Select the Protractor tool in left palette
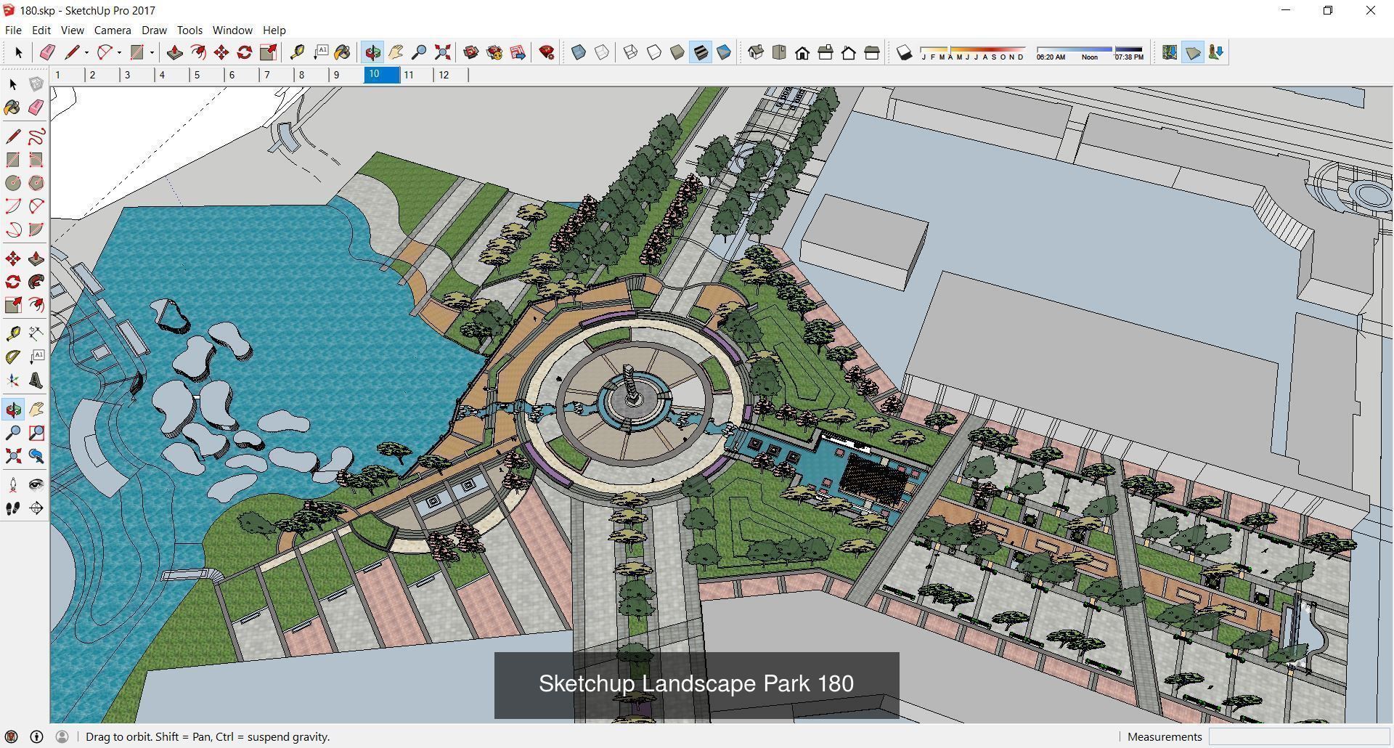Viewport: 1394px width, 748px height. [13, 357]
